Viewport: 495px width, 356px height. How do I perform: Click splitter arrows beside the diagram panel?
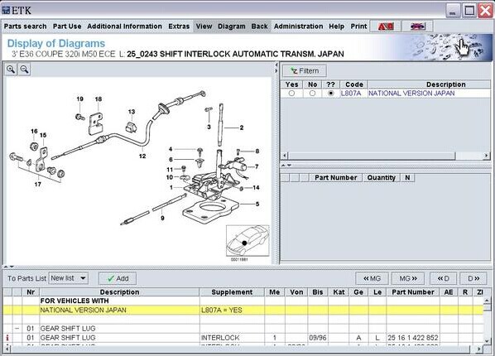276,68
